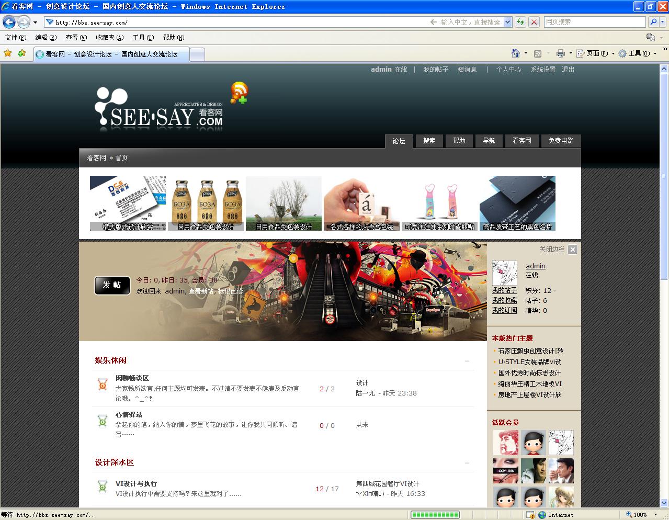The height and width of the screenshot is (520, 669).
Task: Click the toolbar chevron next to 工具
Action: point(665,49)
